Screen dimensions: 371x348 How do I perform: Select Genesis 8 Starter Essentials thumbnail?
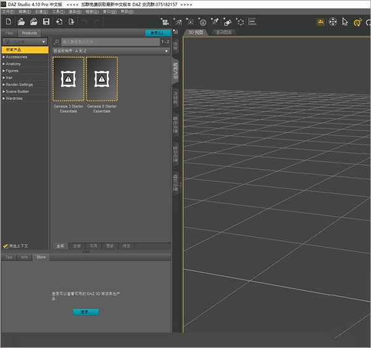pyautogui.click(x=102, y=79)
